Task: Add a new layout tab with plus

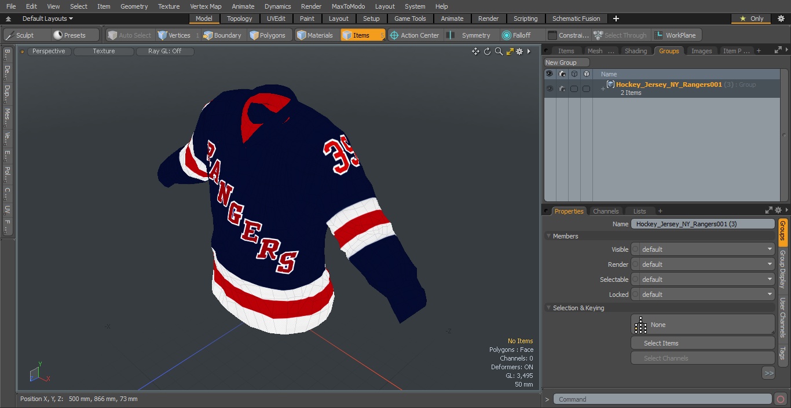Action: [x=616, y=19]
